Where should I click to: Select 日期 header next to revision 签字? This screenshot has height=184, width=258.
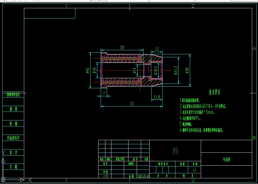[x=146, y=159]
